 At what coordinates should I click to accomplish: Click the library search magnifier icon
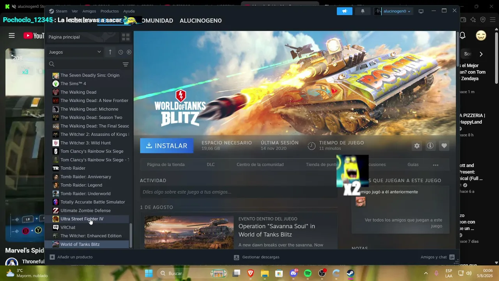coord(52,64)
